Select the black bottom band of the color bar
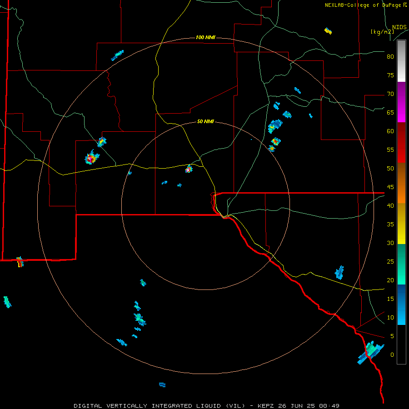The height and width of the screenshot is (409, 409). coord(401,344)
